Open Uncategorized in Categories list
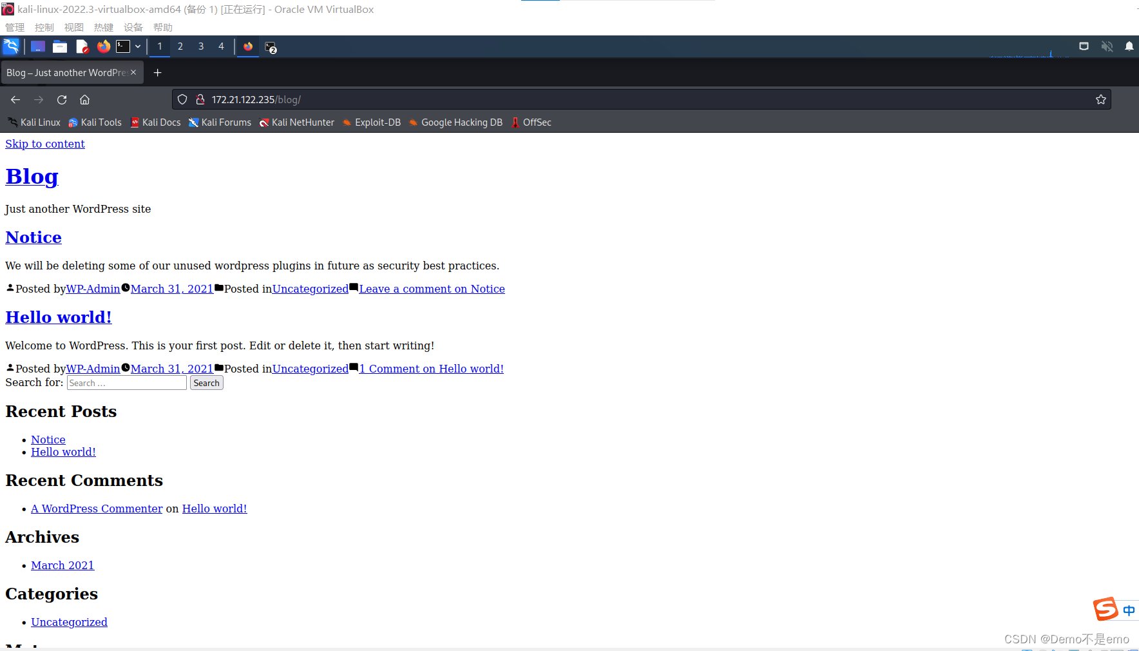 click(x=69, y=622)
